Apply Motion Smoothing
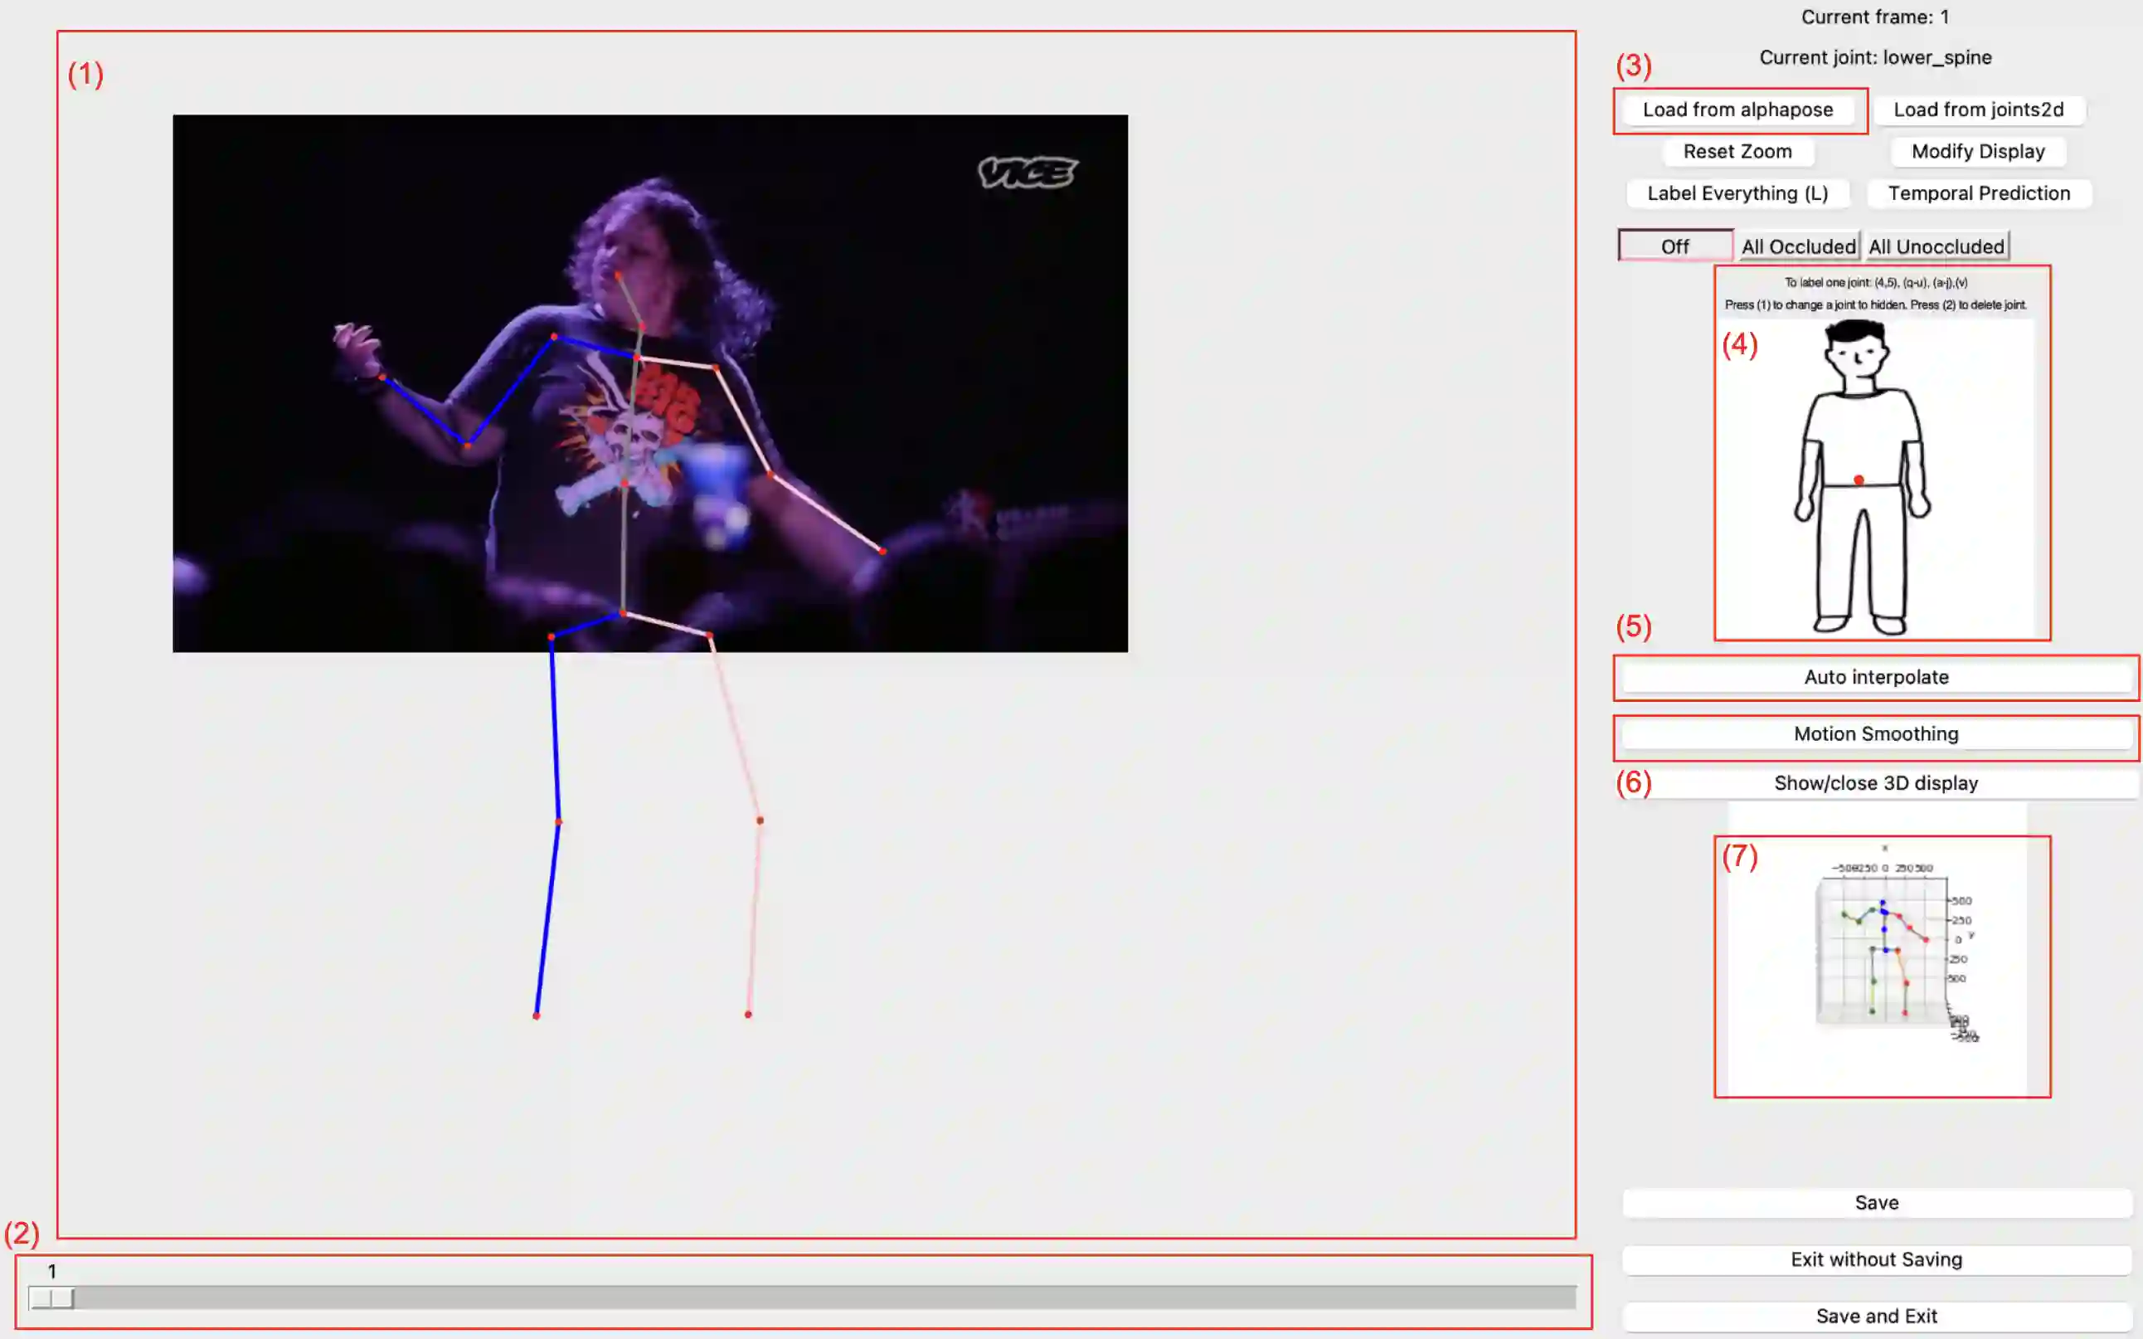Image resolution: width=2143 pixels, height=1339 pixels. pos(1876,733)
